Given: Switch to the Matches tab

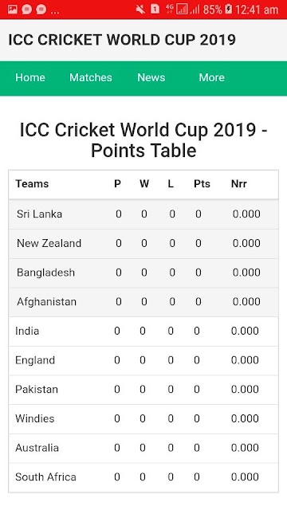Looking at the screenshot, I should tap(91, 77).
